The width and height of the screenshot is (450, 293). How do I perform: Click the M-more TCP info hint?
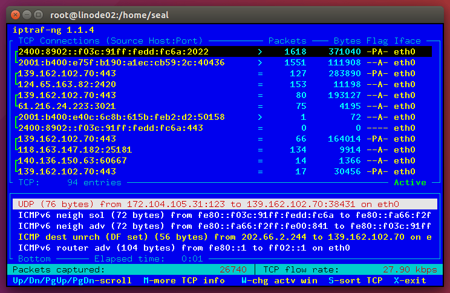pyautogui.click(x=184, y=281)
